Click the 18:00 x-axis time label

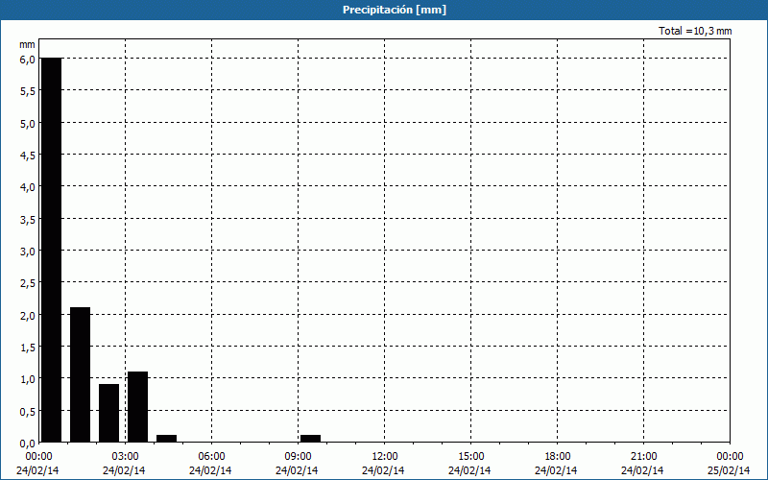[x=557, y=457]
